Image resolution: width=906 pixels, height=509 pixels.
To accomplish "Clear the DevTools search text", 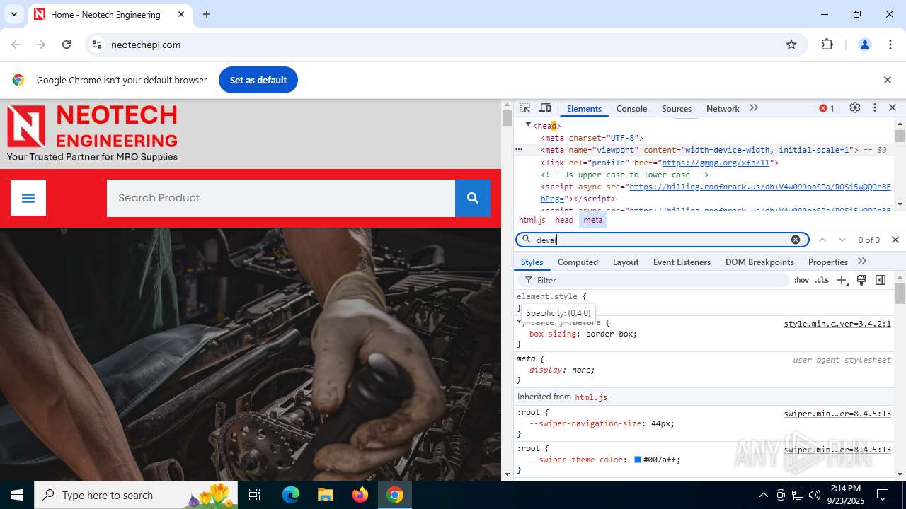I will coord(796,240).
